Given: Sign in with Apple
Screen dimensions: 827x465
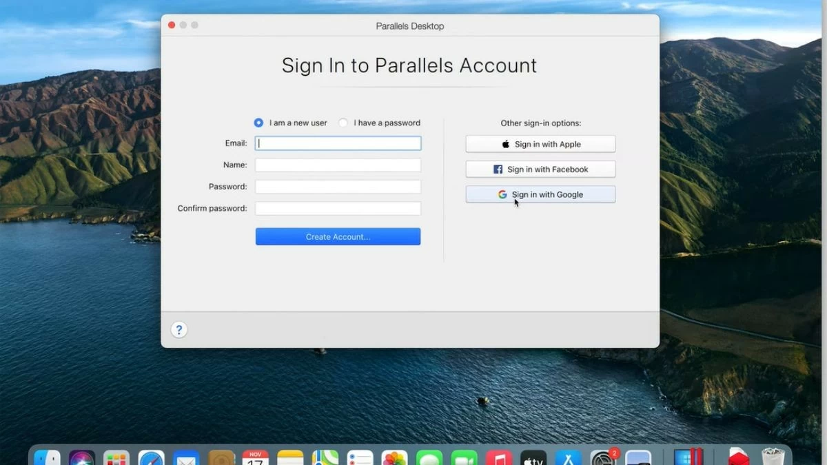Looking at the screenshot, I should click(x=540, y=144).
